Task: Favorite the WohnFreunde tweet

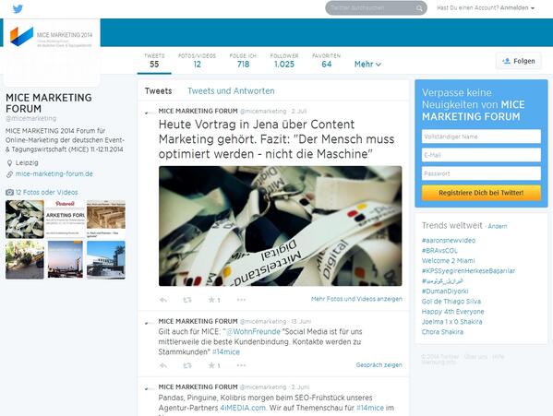Action: tap(211, 365)
